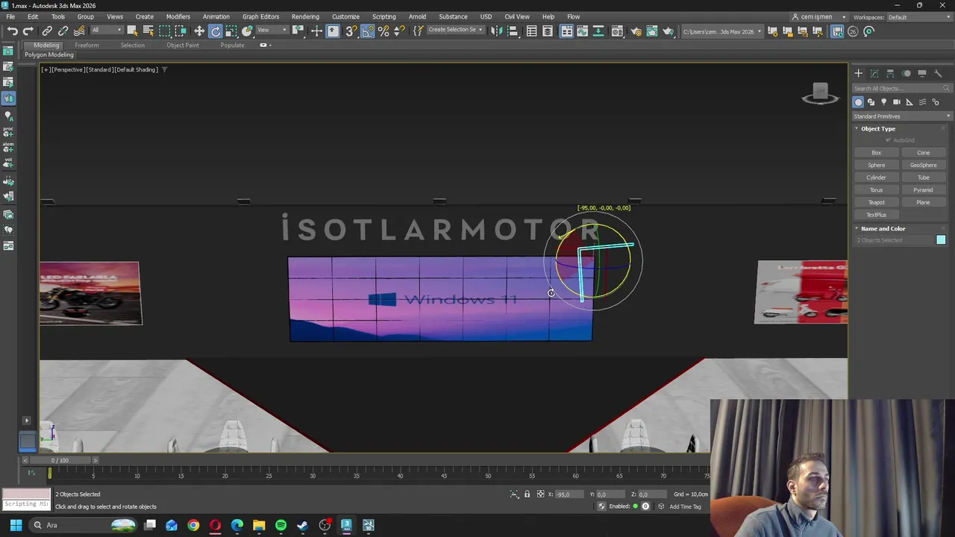Open the cem işmen account dropdown
955x537 pixels.
(818, 17)
